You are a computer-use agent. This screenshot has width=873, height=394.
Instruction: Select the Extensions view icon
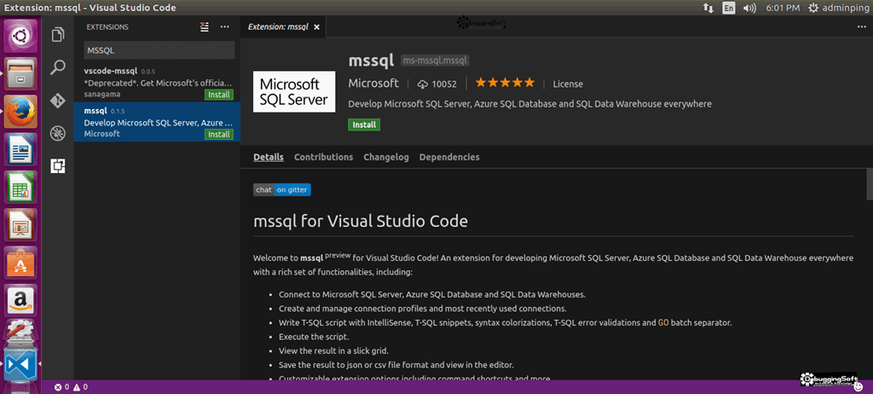click(x=58, y=165)
